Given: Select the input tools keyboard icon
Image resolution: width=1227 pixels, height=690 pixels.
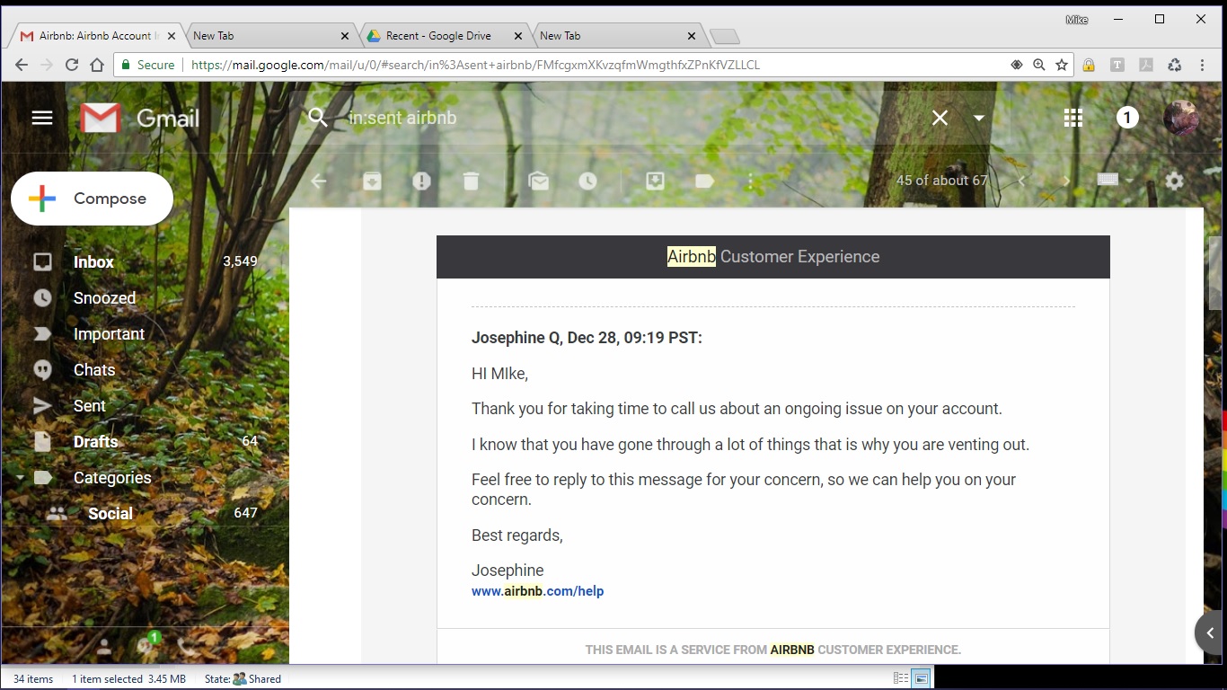Looking at the screenshot, I should pos(1108,180).
